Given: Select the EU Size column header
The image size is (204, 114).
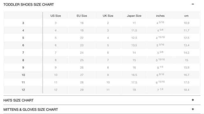Looking at the screenshot, I should [x=82, y=16].
